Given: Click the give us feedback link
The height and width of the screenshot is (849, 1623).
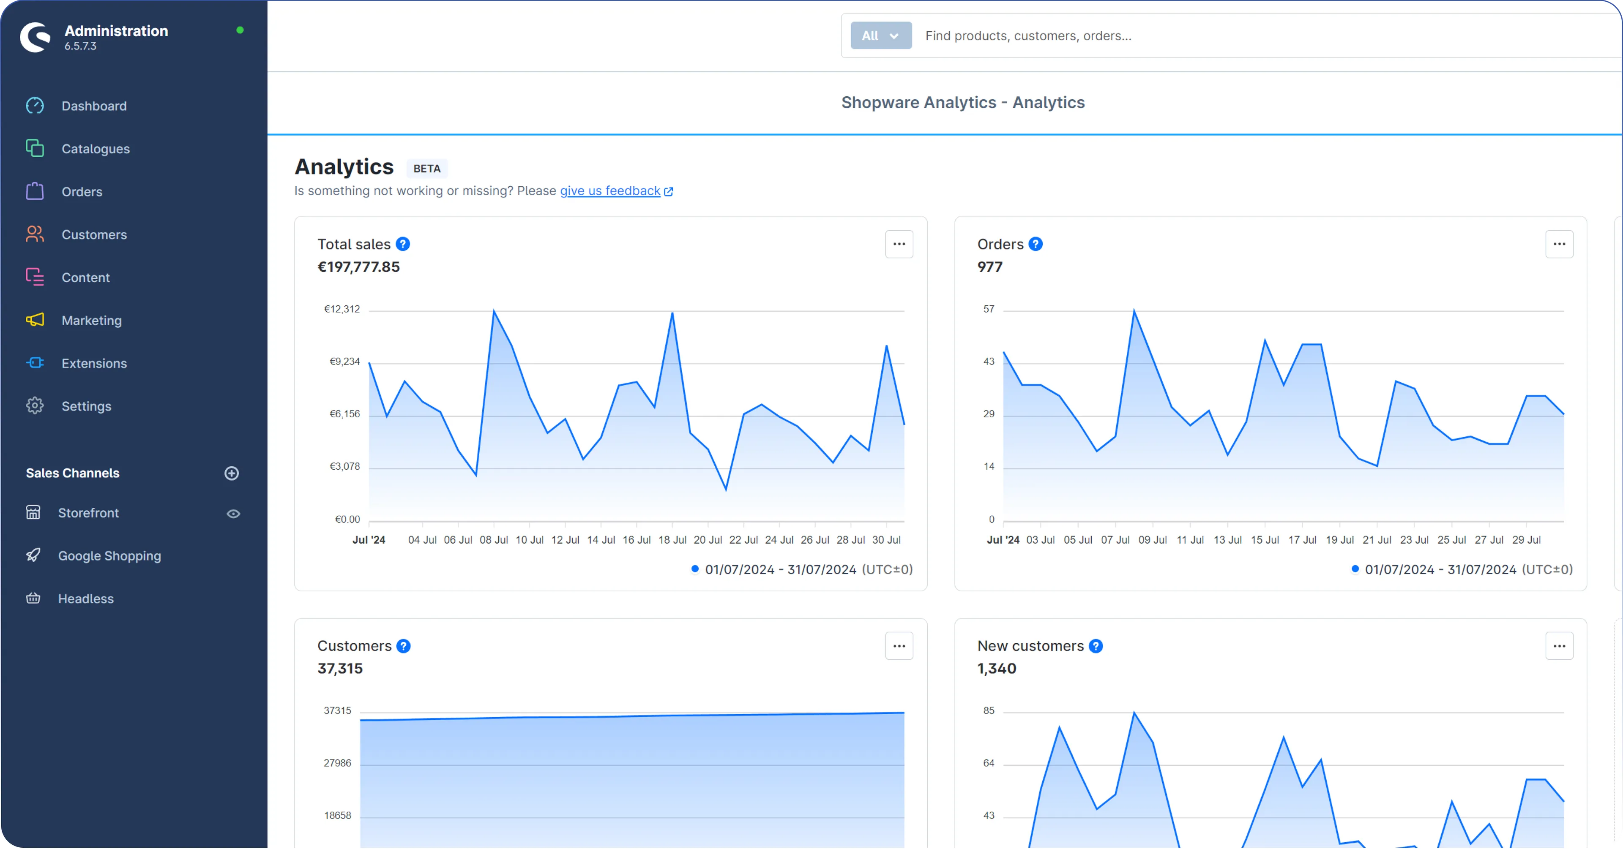Looking at the screenshot, I should pos(610,191).
